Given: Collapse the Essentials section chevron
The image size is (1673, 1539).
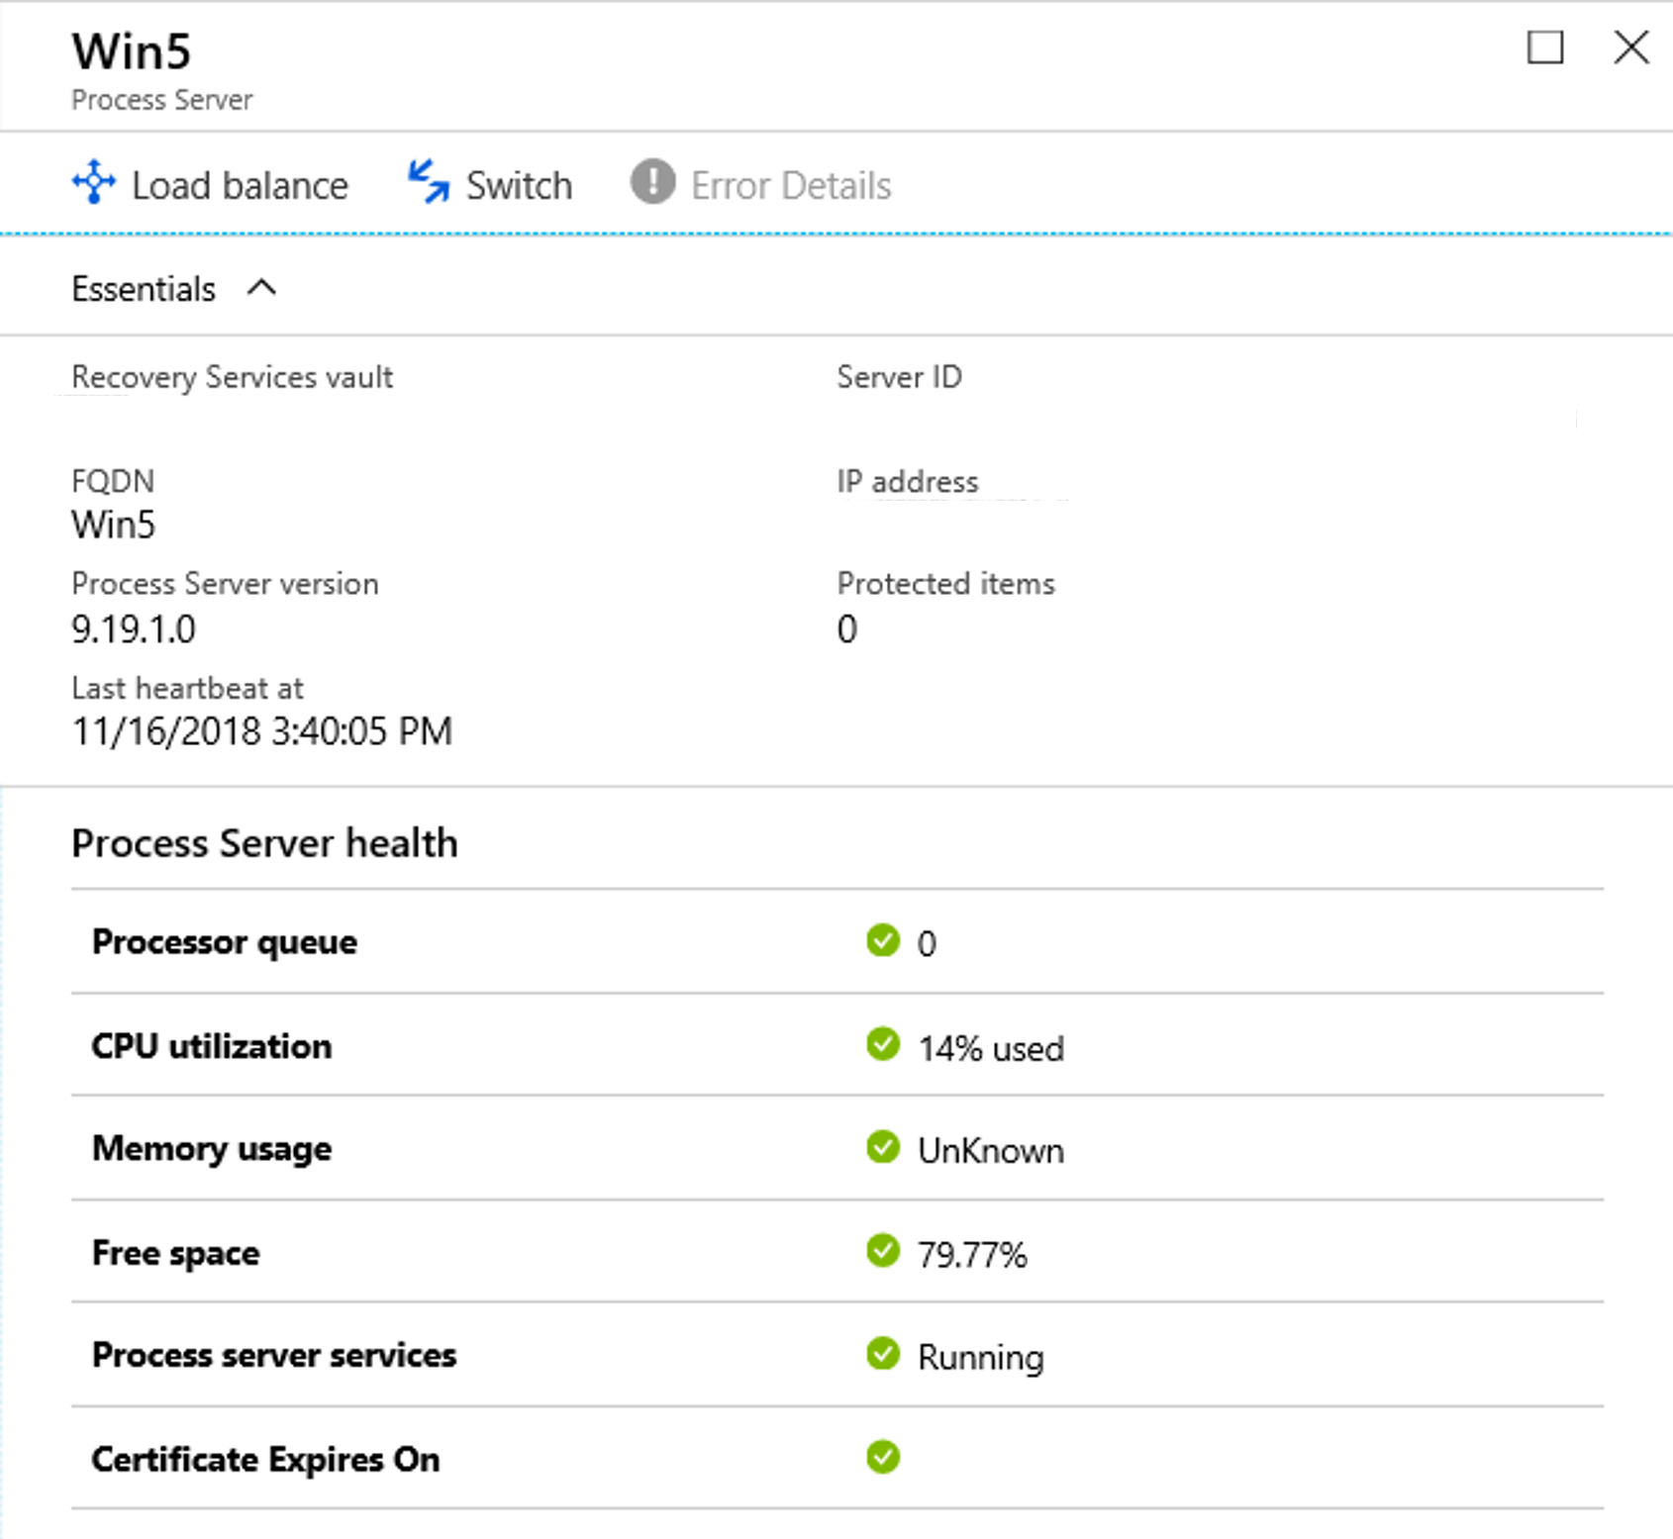Looking at the screenshot, I should (261, 288).
